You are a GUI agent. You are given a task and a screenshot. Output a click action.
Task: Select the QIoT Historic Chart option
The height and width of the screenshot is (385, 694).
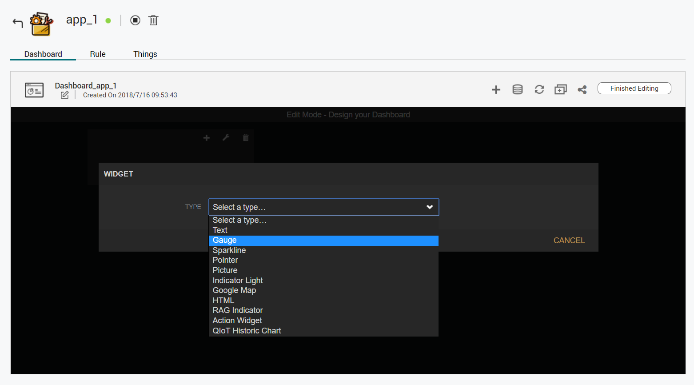(247, 331)
